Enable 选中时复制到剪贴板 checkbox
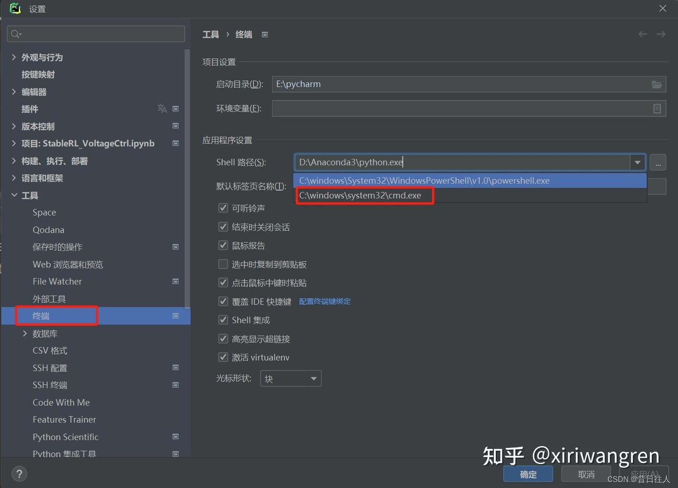Viewport: 678px width, 488px height. click(x=223, y=264)
